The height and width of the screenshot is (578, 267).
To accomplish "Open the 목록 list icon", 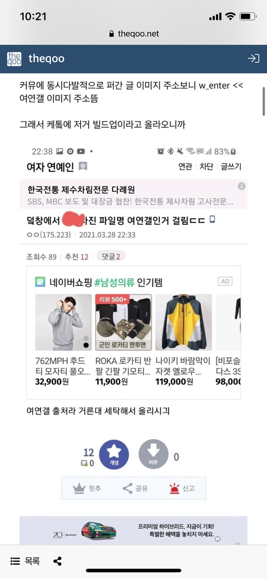I will tap(15, 561).
